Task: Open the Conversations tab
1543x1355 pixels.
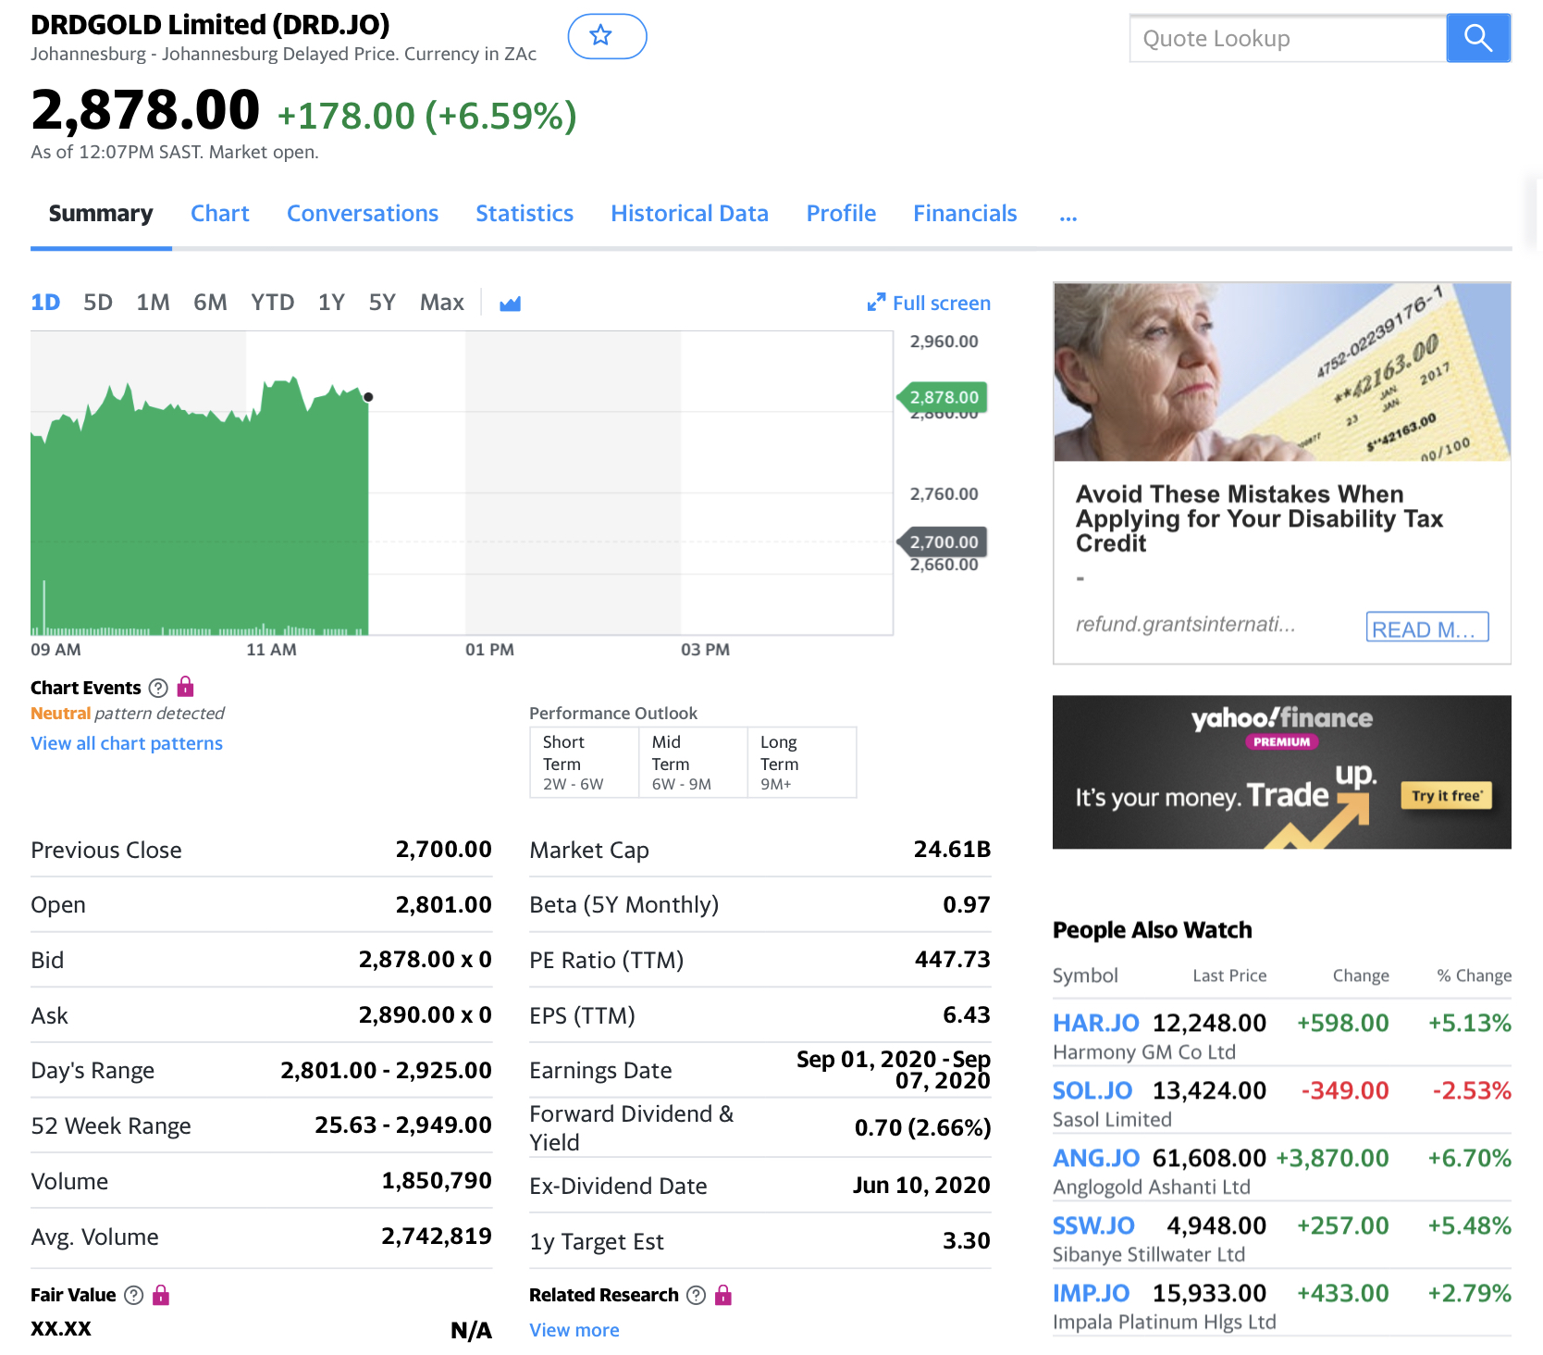Action: click(x=363, y=214)
